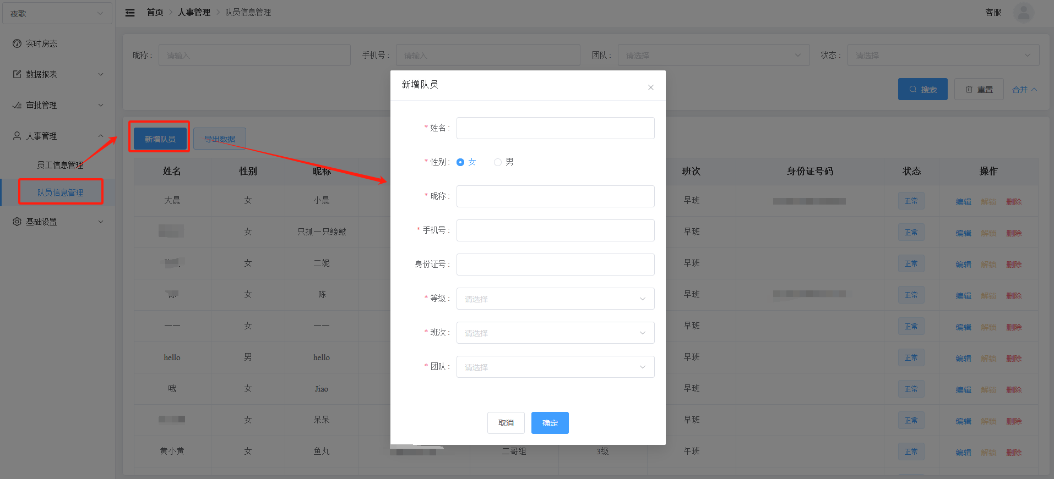The height and width of the screenshot is (479, 1054).
Task: Click 删除 for the 大晨 row
Action: 1014,202
